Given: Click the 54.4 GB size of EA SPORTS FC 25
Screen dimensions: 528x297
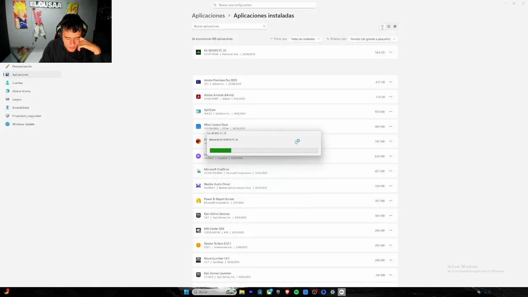Looking at the screenshot, I should [379, 52].
